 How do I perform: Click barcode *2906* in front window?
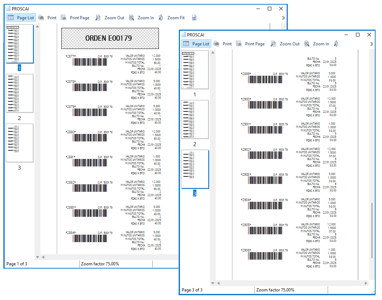(x=265, y=256)
